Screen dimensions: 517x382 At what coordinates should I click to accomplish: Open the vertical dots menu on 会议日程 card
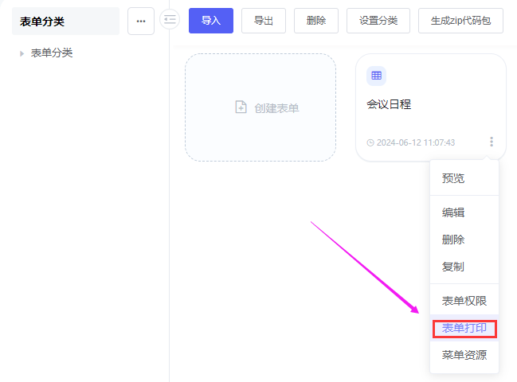pos(491,142)
